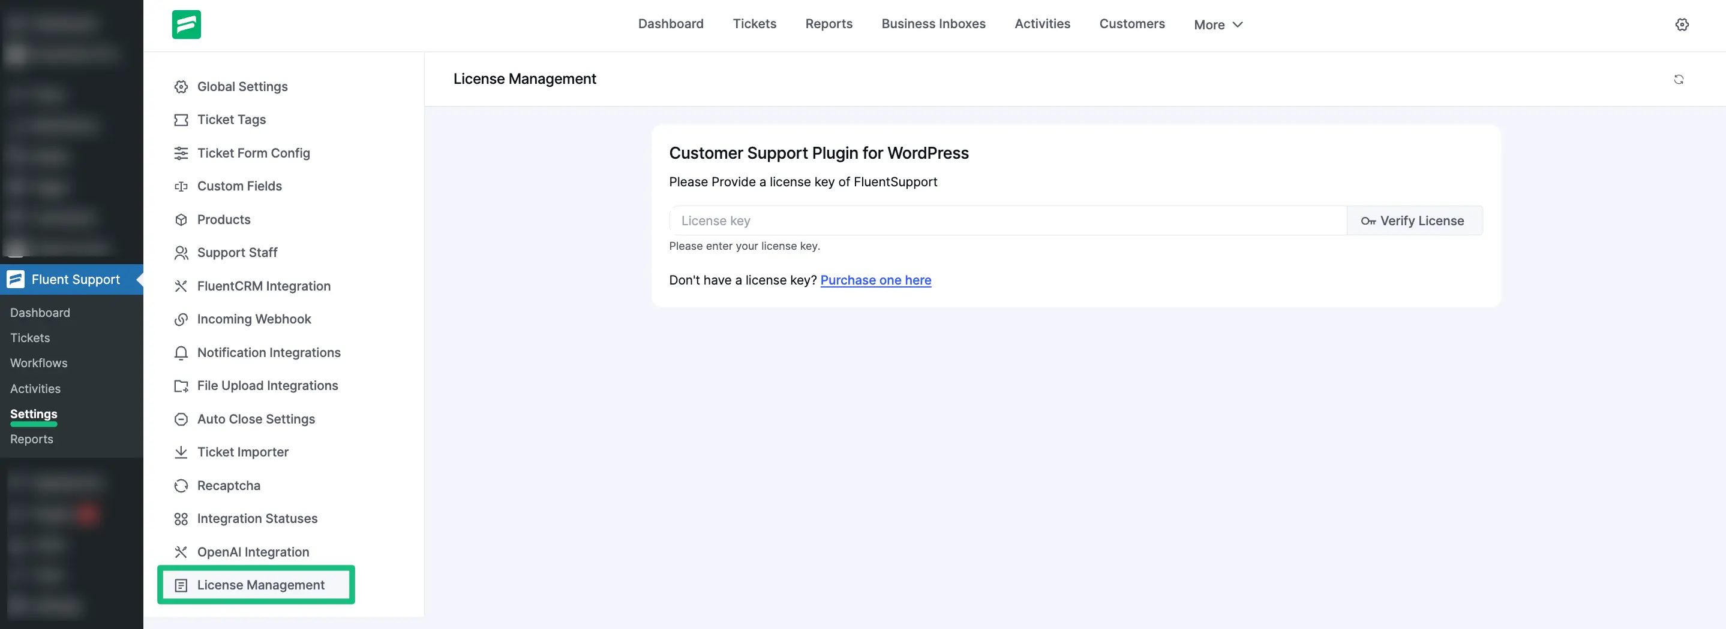Image resolution: width=1726 pixels, height=629 pixels.
Task: Open Workflows in the WordPress sidebar
Action: [x=39, y=364]
